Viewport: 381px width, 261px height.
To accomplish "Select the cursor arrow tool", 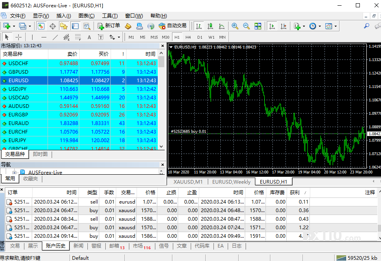I will tap(7, 37).
